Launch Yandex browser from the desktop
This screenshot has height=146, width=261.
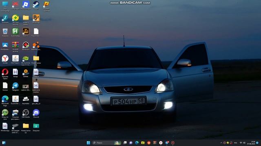(x=5, y=60)
